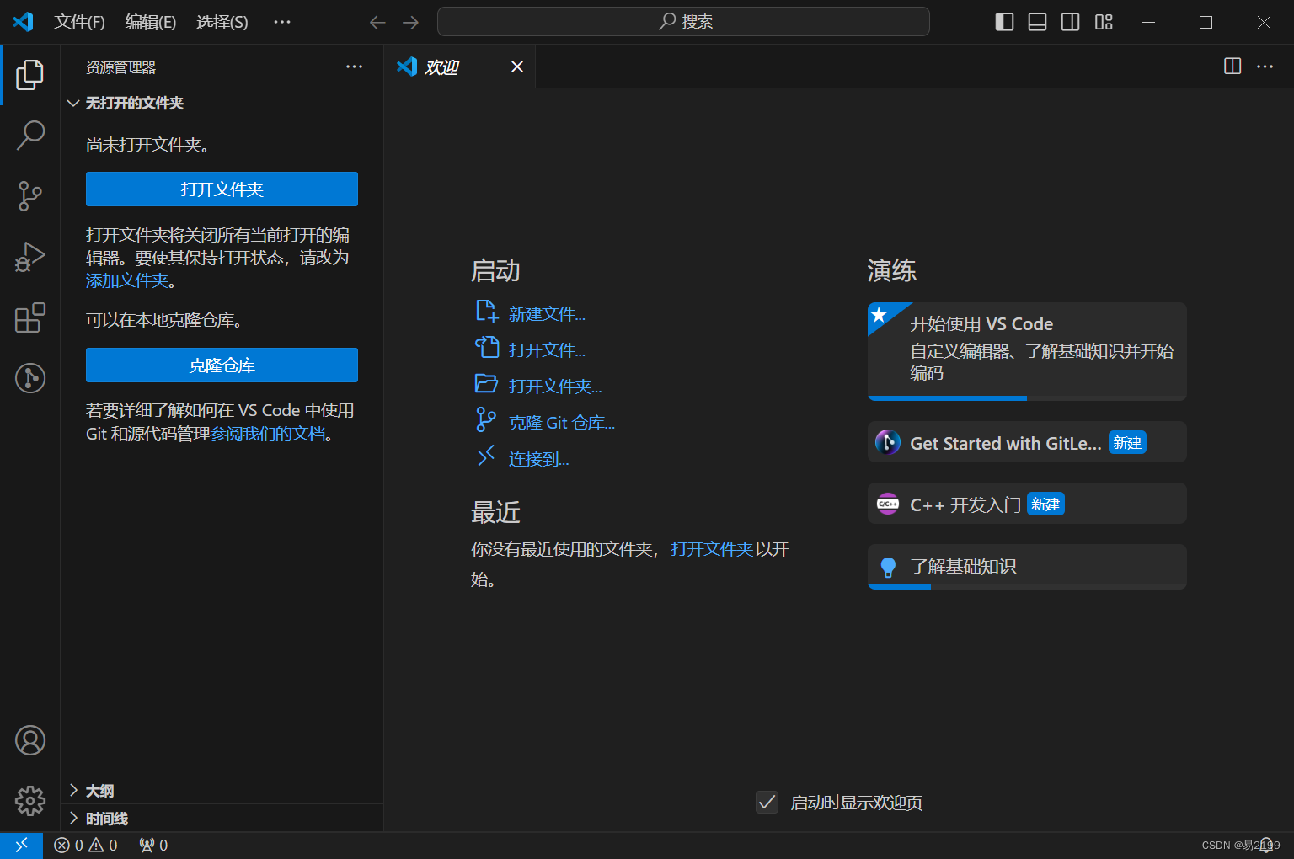Viewport: 1294px width, 859px height.
Task: Click the notifications bell in status bar
Action: [1265, 845]
